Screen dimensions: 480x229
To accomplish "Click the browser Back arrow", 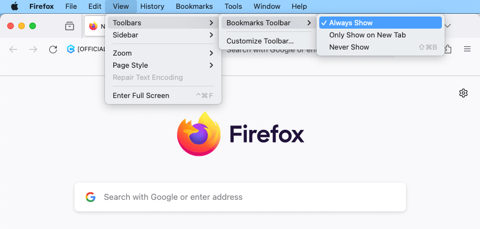I will [x=13, y=50].
